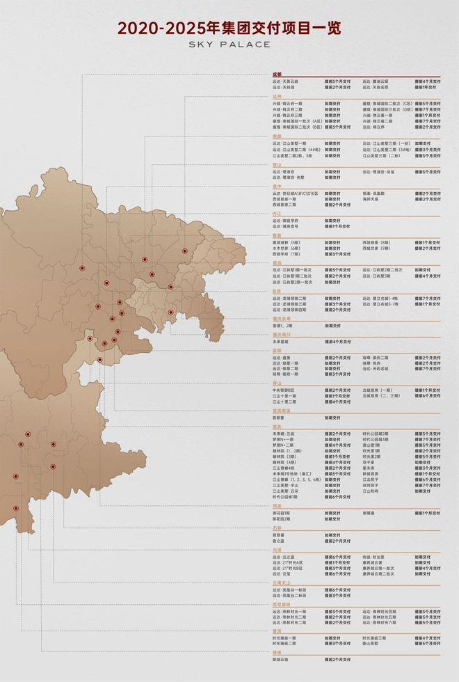Click the 远达·天荟云庭 project entry
This screenshot has height=682, width=459.
287,81
